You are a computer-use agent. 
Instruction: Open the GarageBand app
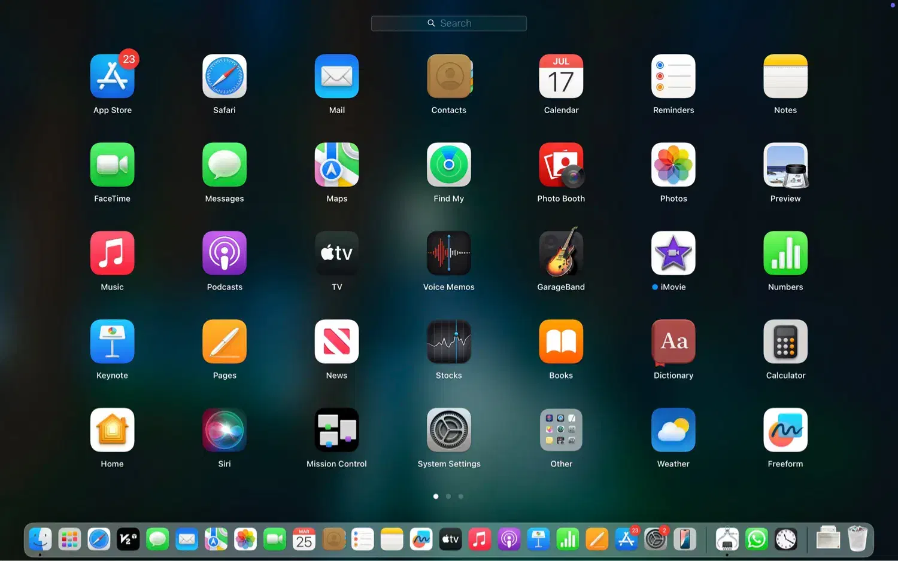pos(561,254)
